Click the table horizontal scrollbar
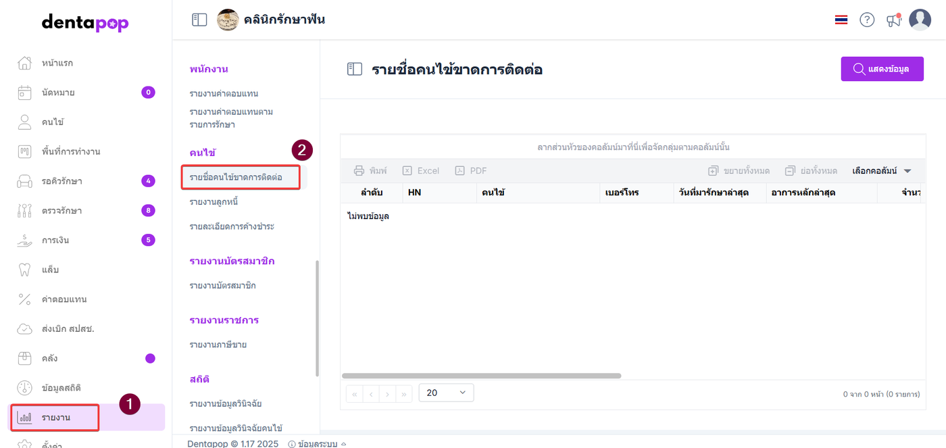Viewport: 946px width, 448px height. [481, 376]
